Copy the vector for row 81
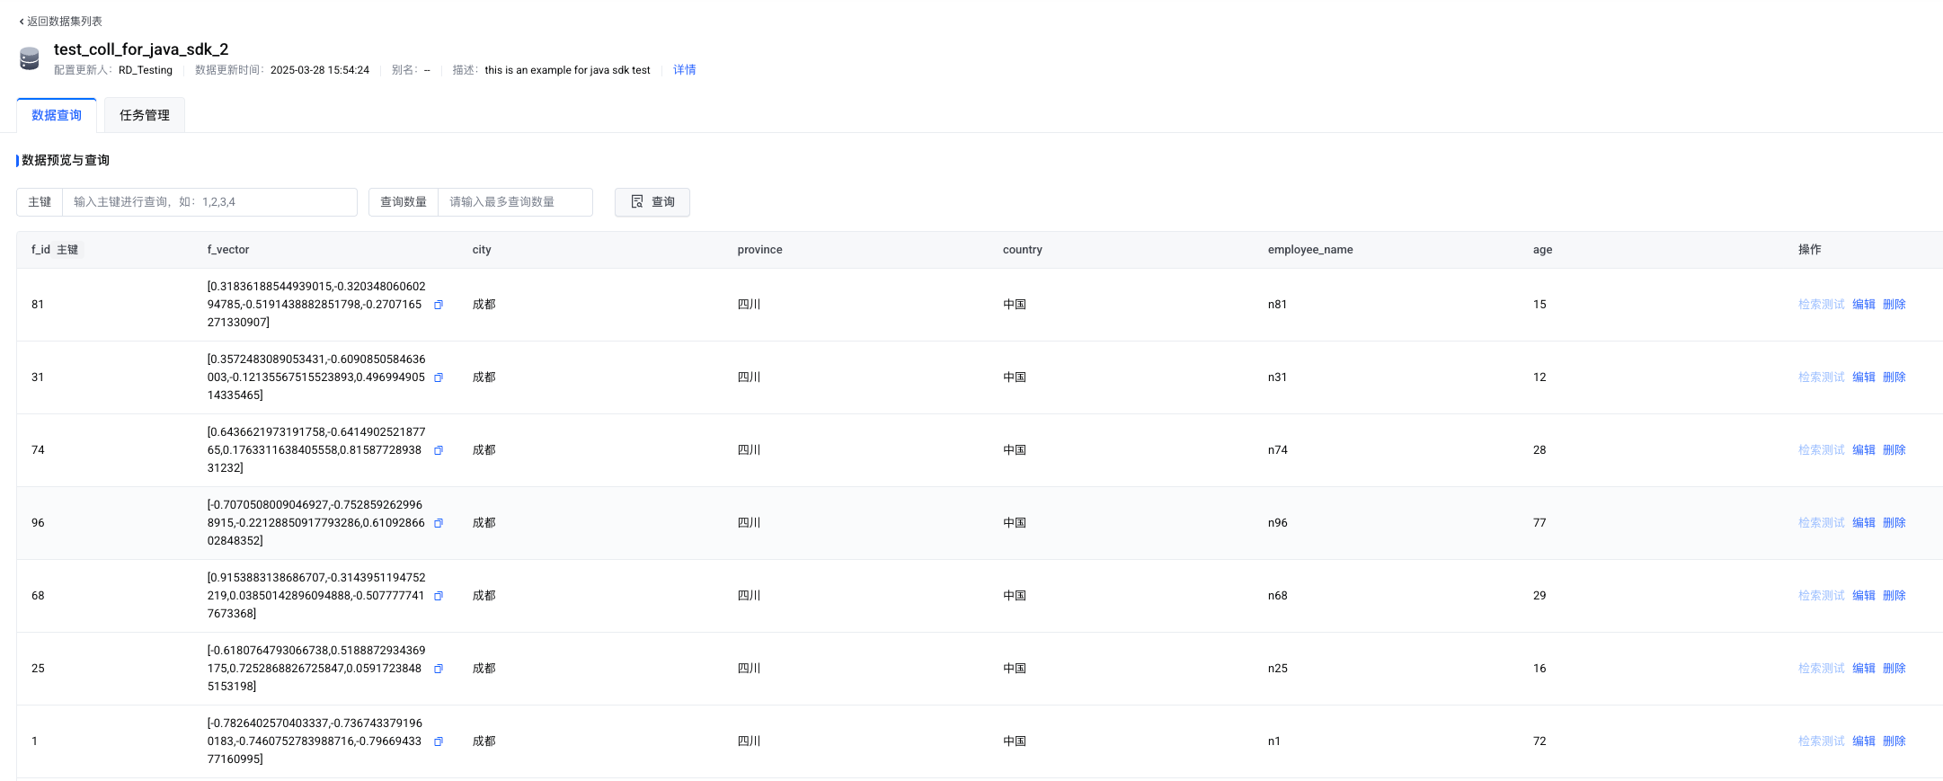The image size is (1943, 781). click(x=439, y=305)
